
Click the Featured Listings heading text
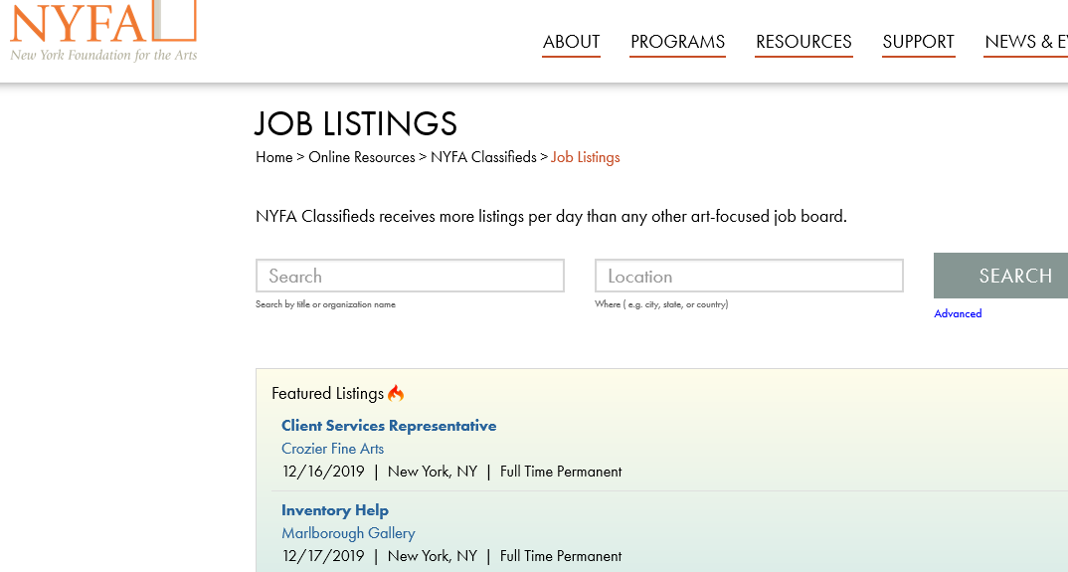(x=327, y=393)
